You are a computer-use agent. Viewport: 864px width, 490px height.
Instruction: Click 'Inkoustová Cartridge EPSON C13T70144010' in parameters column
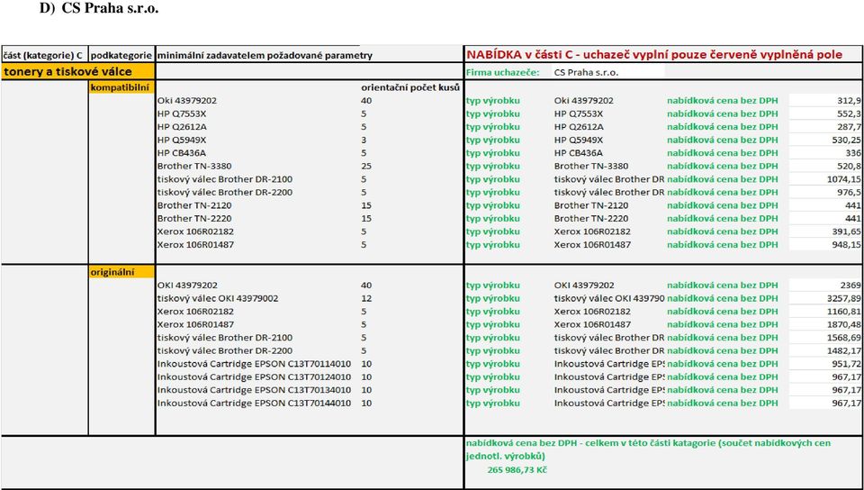tap(254, 403)
